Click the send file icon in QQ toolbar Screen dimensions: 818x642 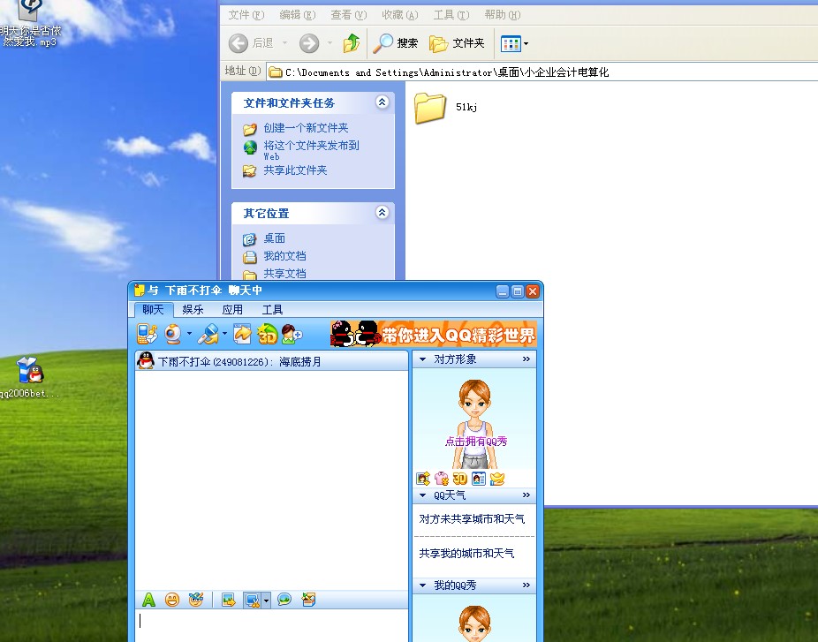pyautogui.click(x=243, y=335)
